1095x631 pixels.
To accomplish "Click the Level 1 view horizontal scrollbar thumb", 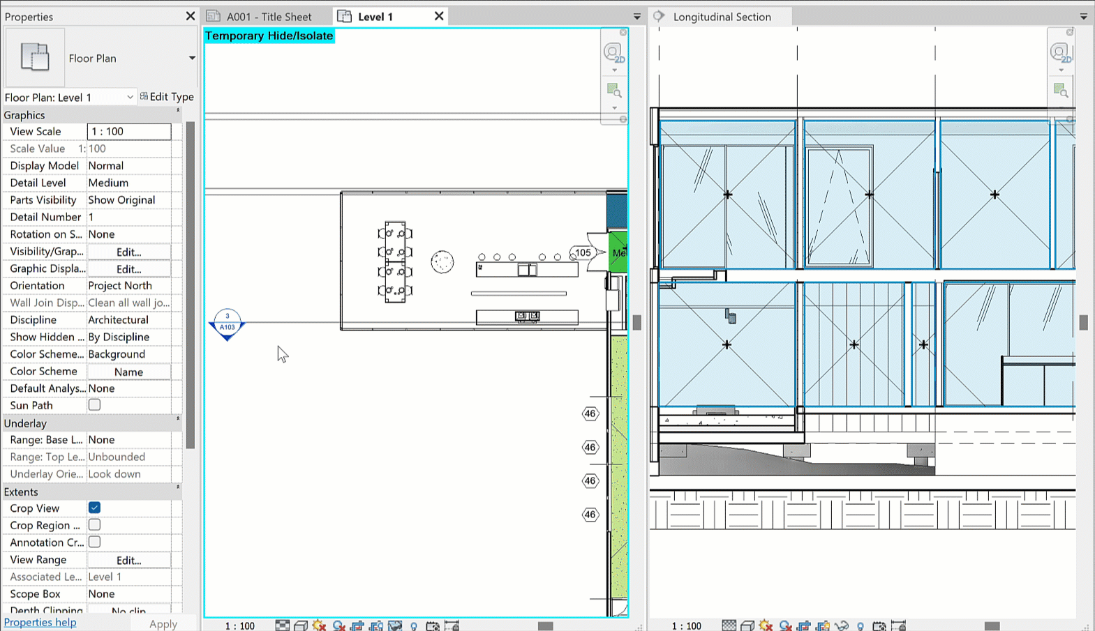I will click(546, 625).
